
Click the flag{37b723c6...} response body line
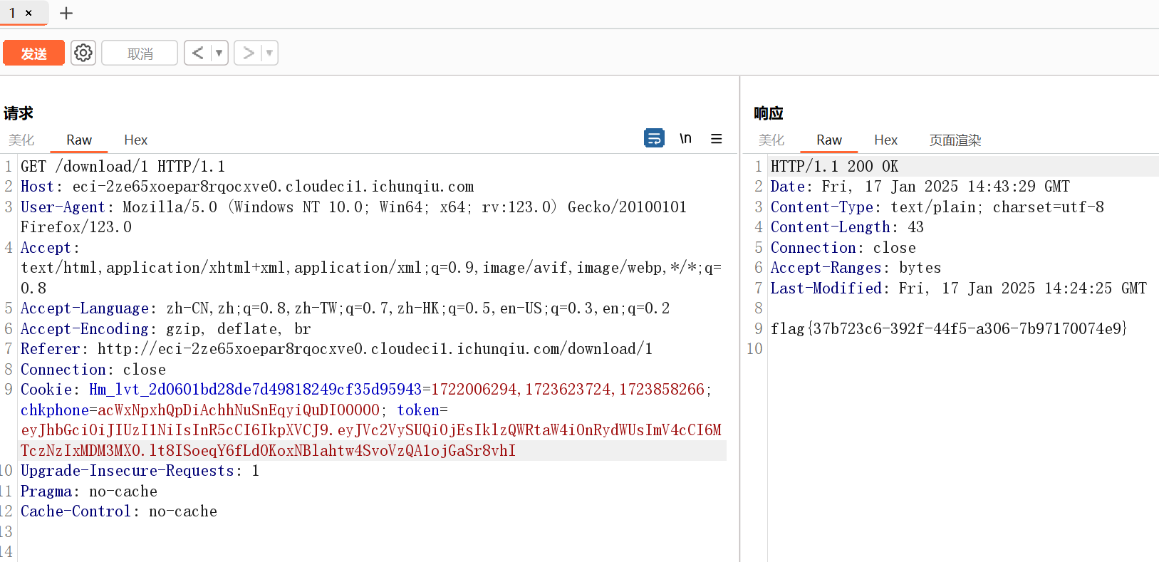(x=949, y=328)
